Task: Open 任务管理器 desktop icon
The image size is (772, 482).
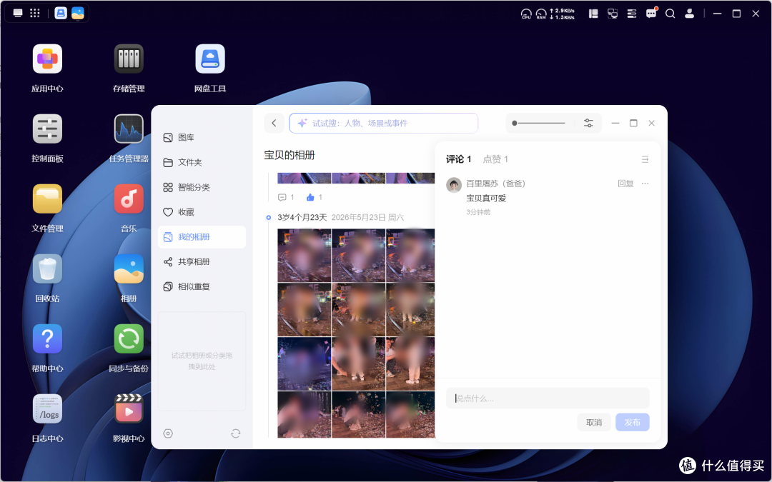Action: click(129, 129)
